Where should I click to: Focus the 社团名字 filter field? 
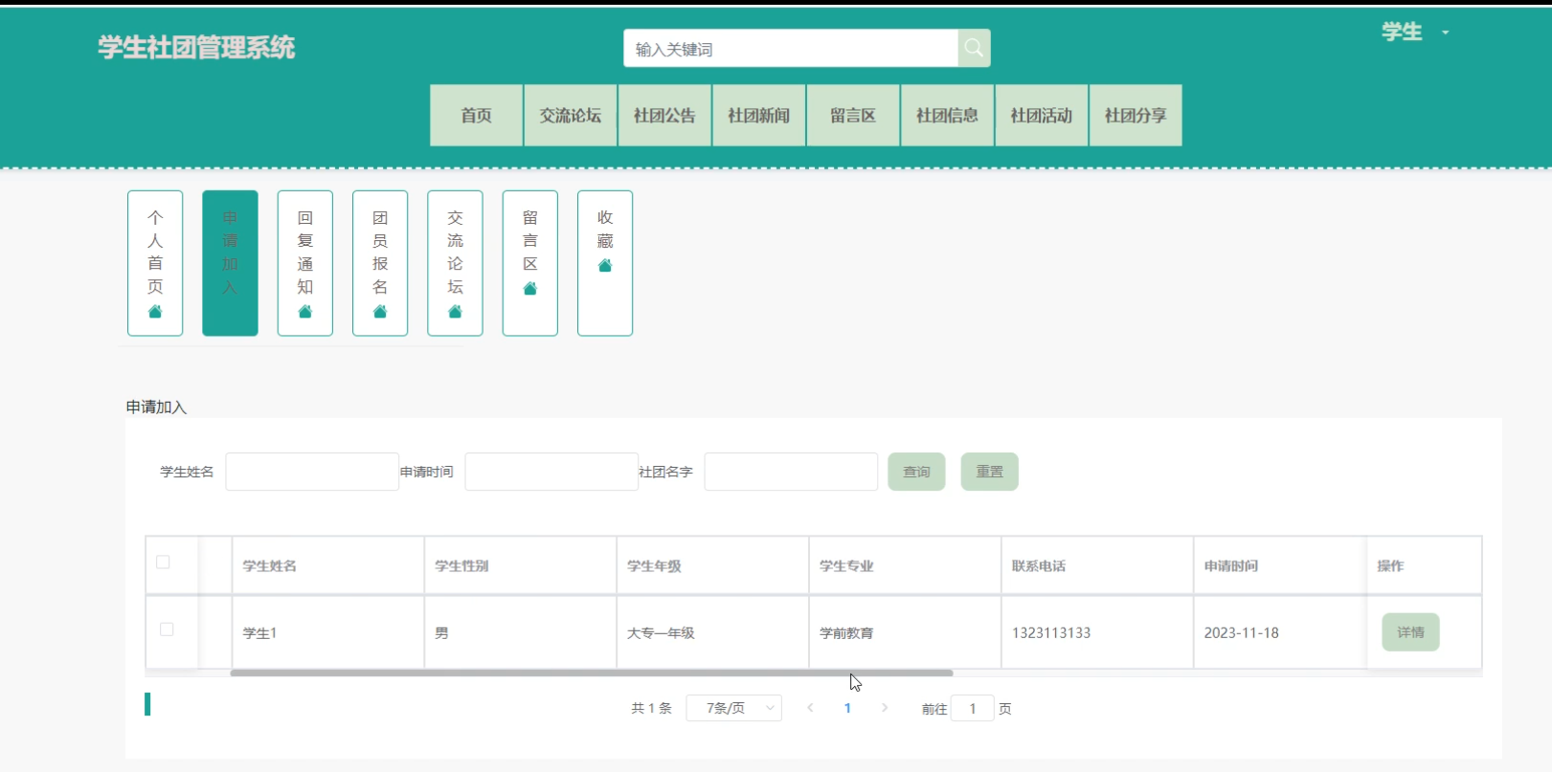(791, 472)
